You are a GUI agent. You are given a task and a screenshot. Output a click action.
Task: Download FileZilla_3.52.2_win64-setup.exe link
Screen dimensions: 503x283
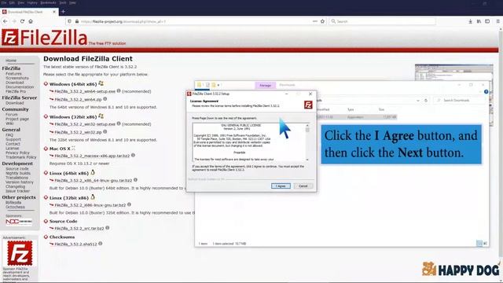point(85,91)
